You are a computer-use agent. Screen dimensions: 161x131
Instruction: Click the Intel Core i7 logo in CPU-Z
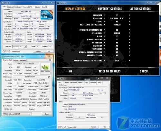tap(47, 15)
